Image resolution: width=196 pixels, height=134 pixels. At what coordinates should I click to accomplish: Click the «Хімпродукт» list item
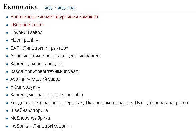point(25,87)
